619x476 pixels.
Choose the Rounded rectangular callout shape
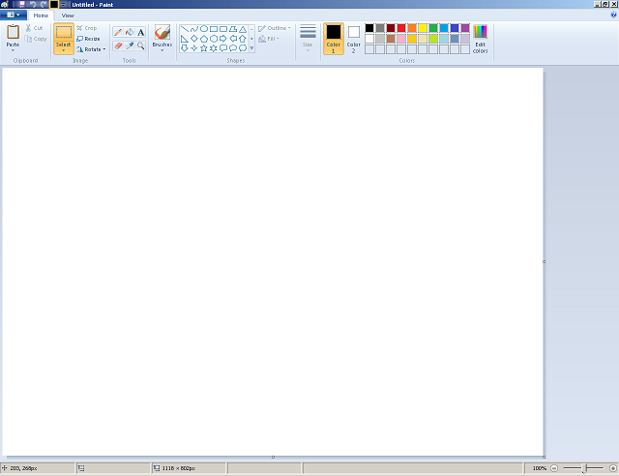[223, 48]
